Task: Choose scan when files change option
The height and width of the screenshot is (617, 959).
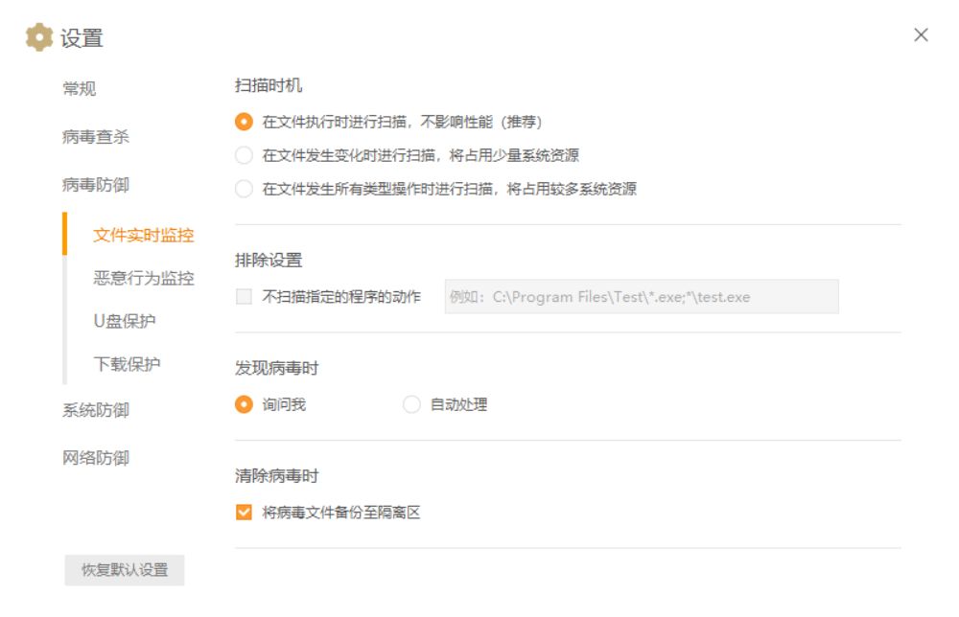Action: coord(244,155)
